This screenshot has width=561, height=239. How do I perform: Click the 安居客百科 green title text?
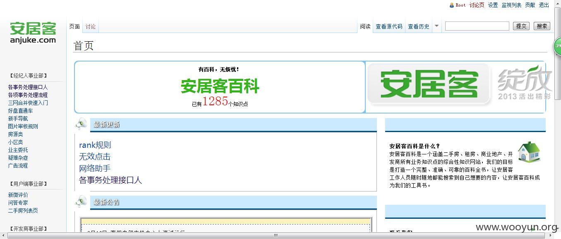pos(220,86)
